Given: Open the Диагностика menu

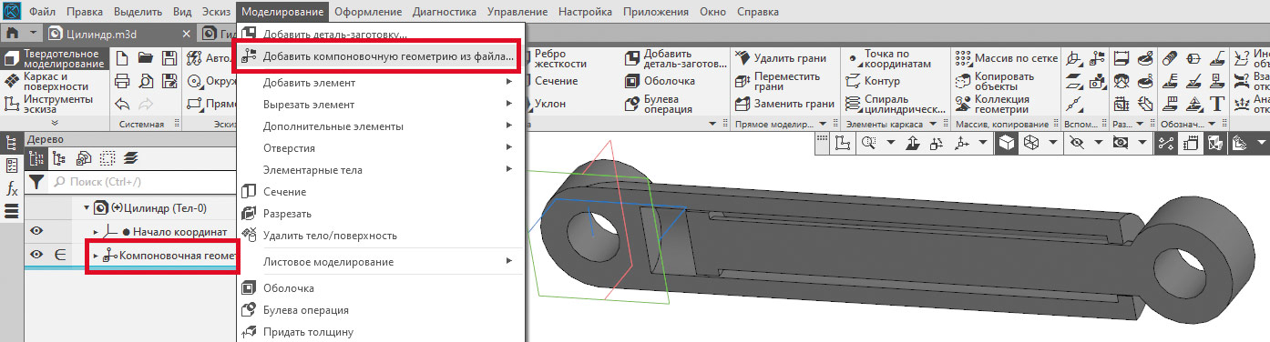Looking at the screenshot, I should click(444, 13).
